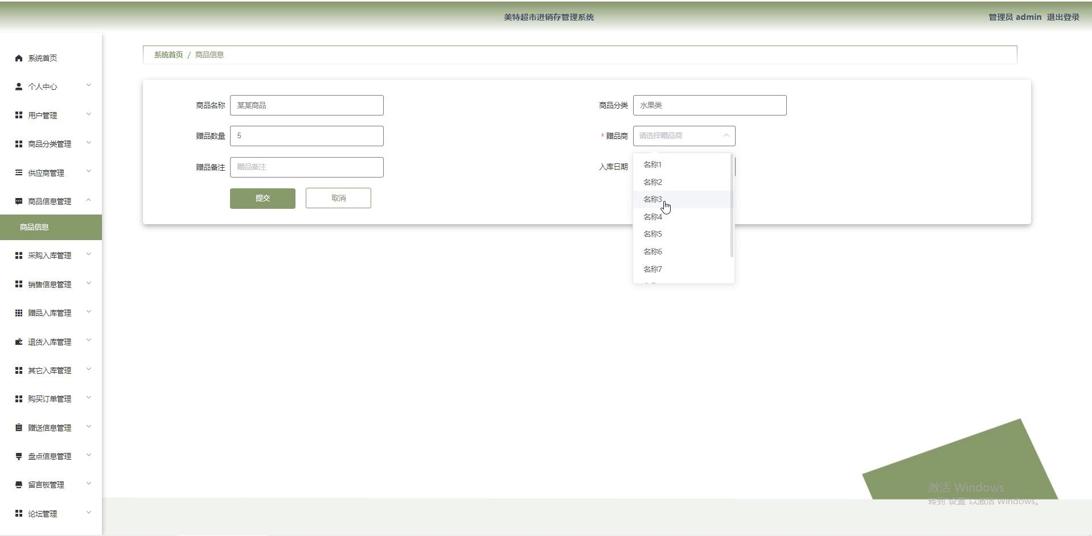Expand the 购买订单管理 chevron
This screenshot has width=1092, height=536.
pos(89,398)
